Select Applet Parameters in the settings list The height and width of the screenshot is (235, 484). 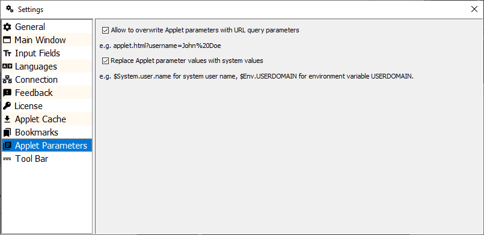pyautogui.click(x=47, y=146)
